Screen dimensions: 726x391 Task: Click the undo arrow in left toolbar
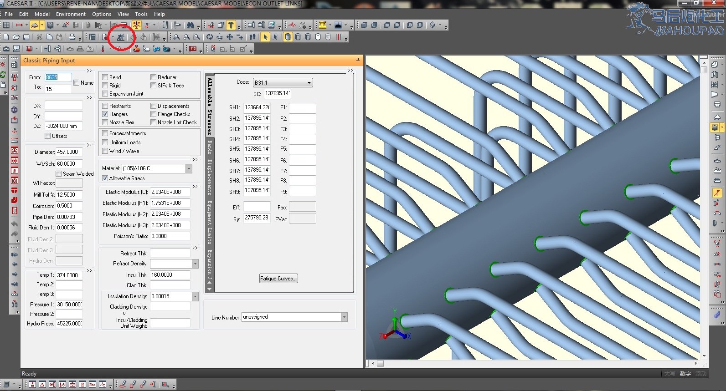(15, 224)
